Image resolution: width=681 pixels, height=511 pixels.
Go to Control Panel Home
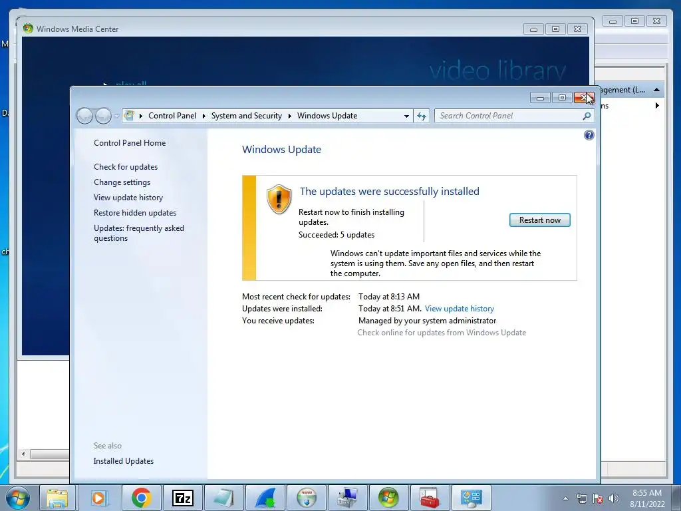point(130,143)
